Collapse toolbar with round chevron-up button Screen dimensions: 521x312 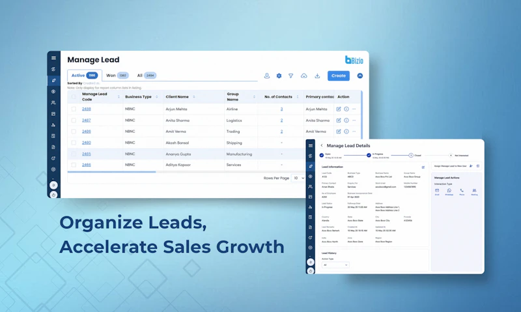coord(360,76)
